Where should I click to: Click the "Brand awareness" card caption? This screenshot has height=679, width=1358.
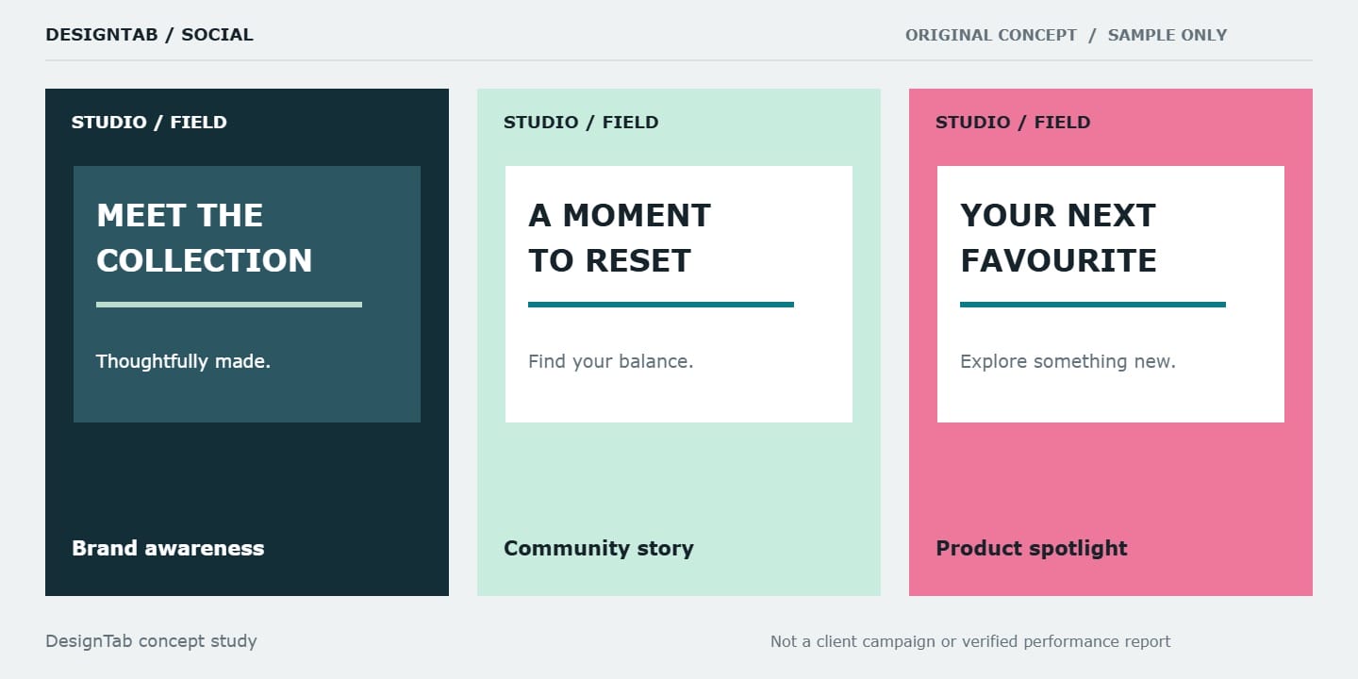coord(168,548)
